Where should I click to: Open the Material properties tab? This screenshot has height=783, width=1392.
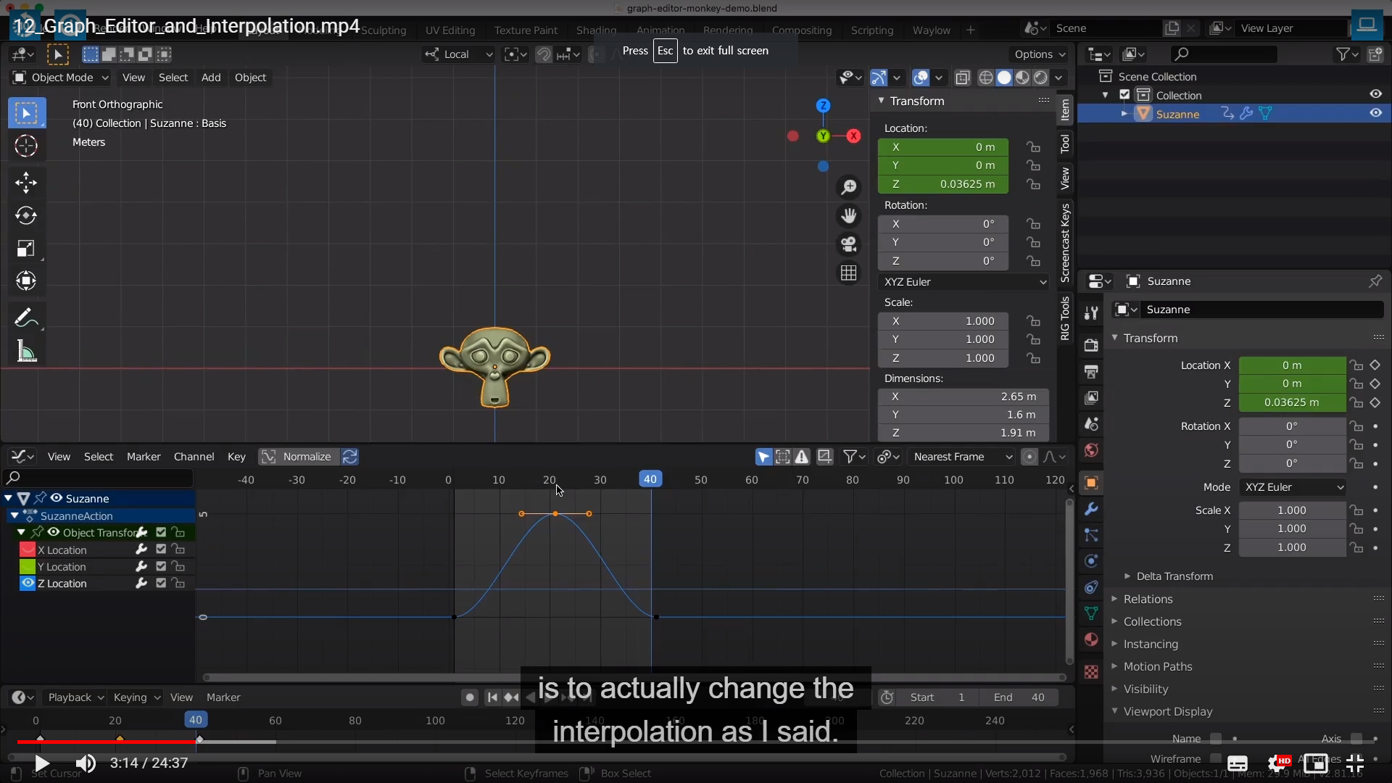(x=1091, y=639)
